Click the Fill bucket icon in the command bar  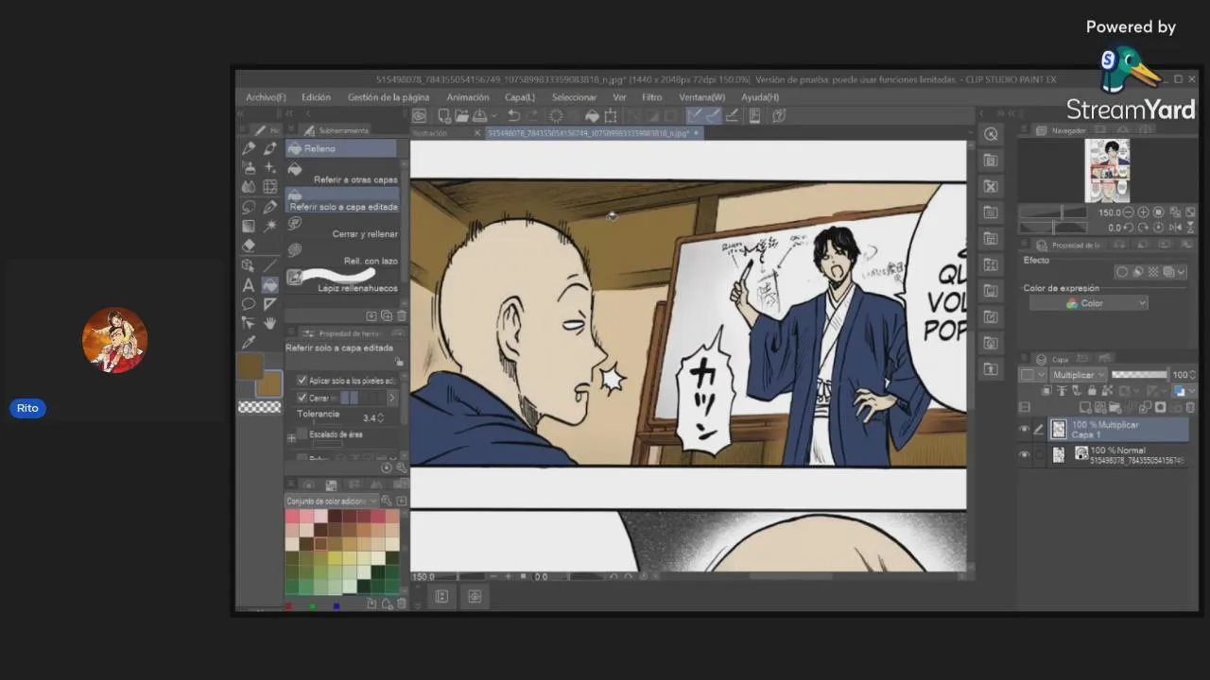coord(592,115)
